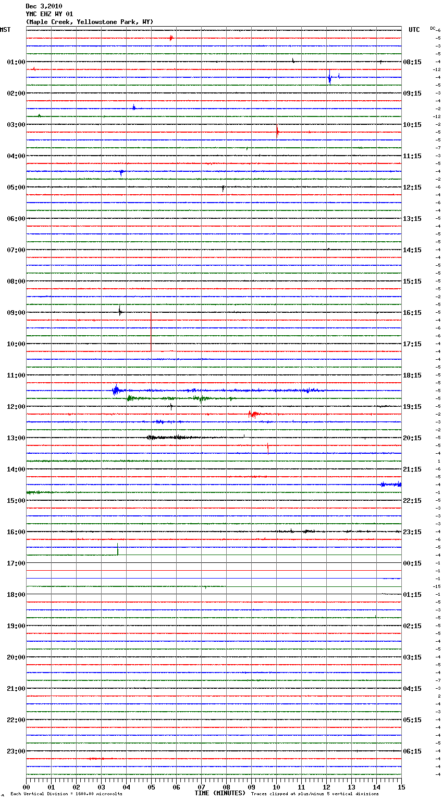
Task: Select the '11:00' MST time label
Action: [16, 375]
